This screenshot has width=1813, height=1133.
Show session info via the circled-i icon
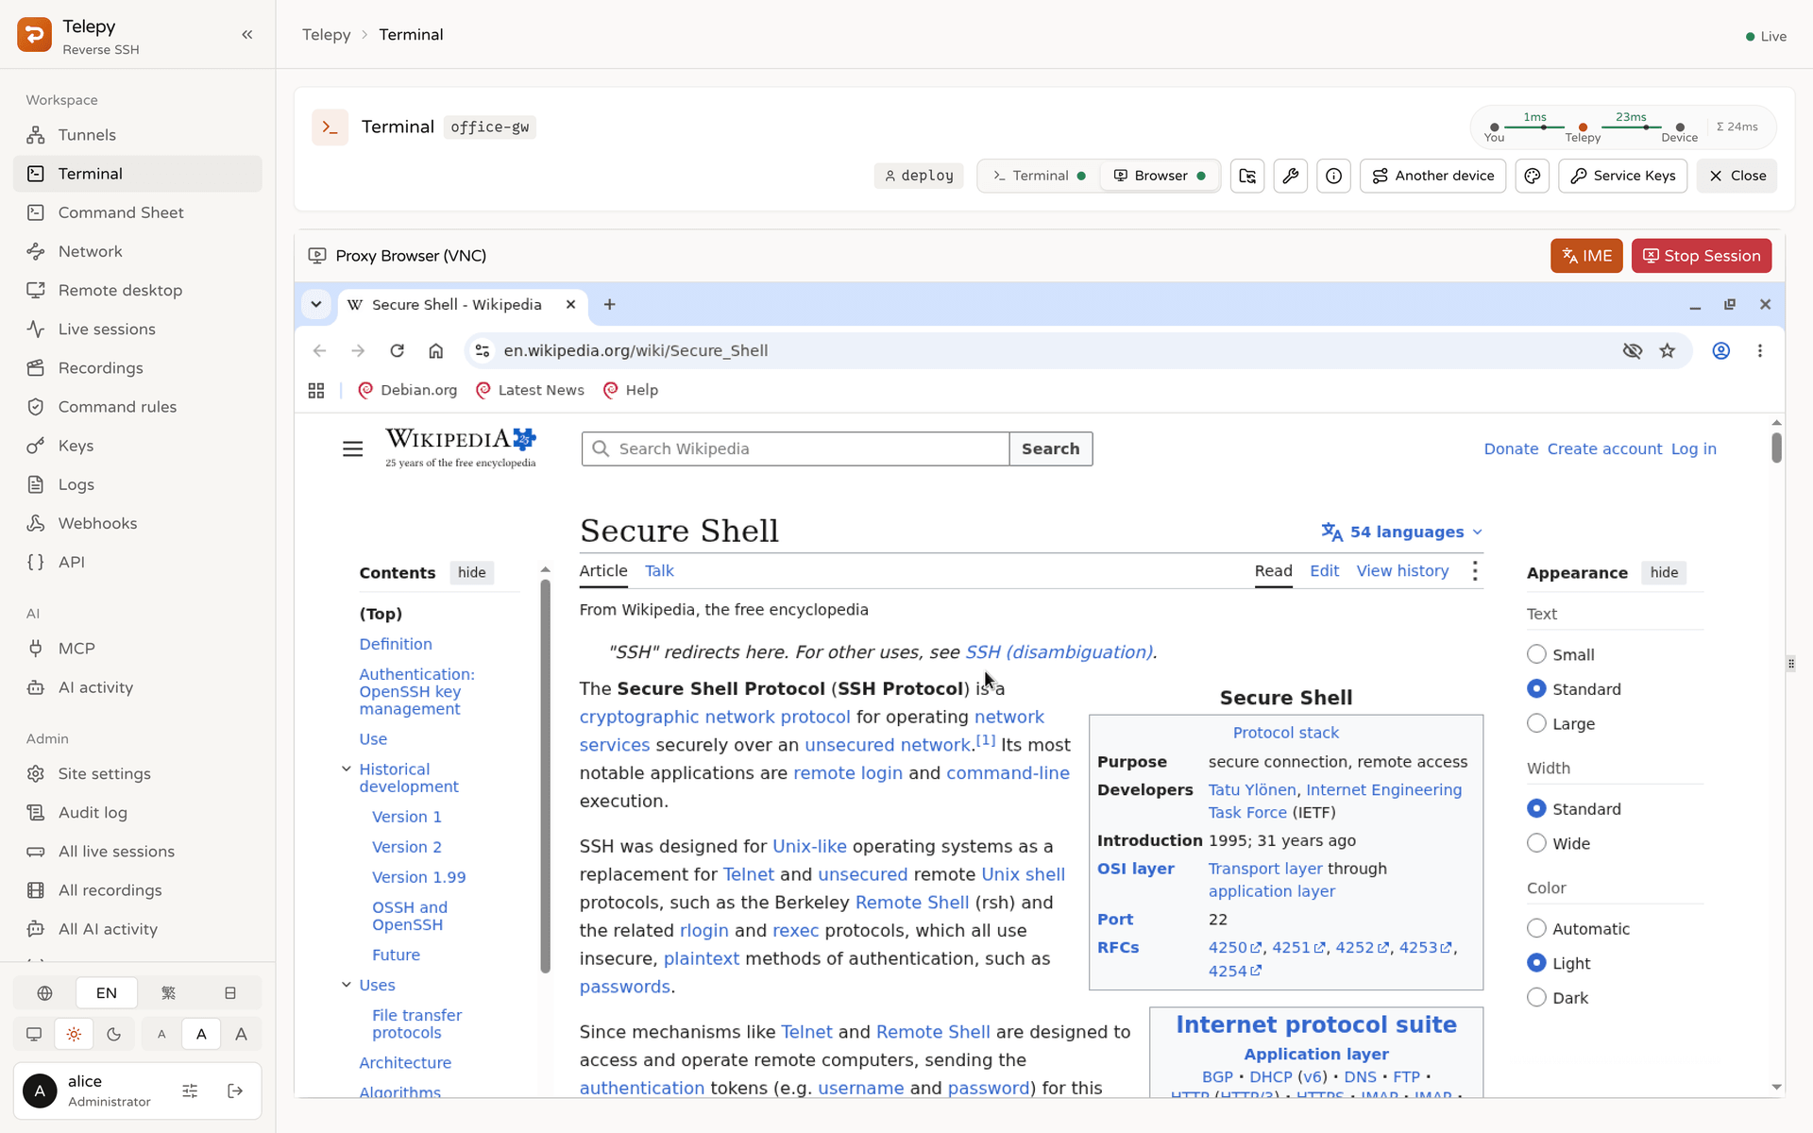pos(1333,176)
